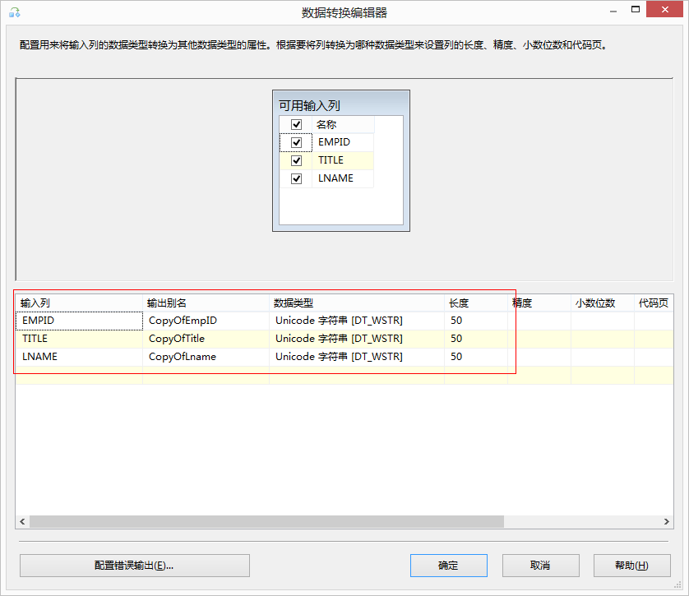The width and height of the screenshot is (689, 596).
Task: Click the 代码页 column header
Action: pos(654,303)
